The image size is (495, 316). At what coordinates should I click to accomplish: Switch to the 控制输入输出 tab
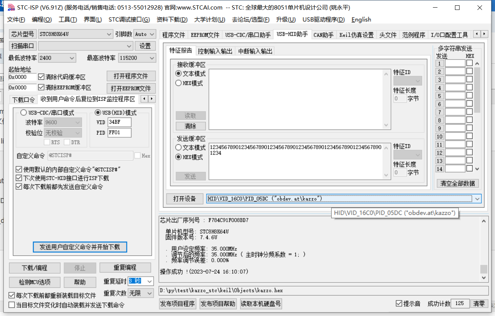pos(215,51)
